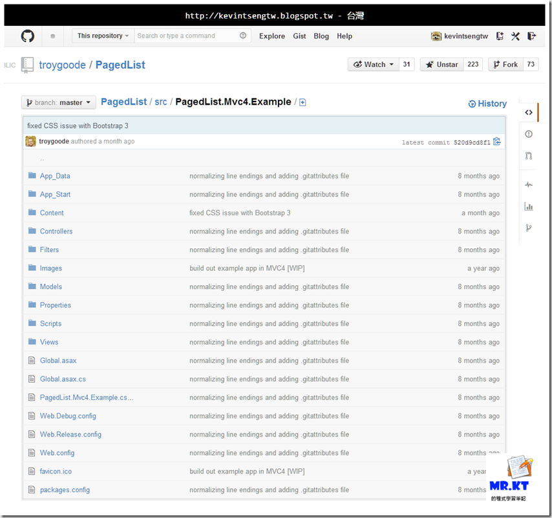Click the file icon beside packages.config
The height and width of the screenshot is (518, 552).
coord(32,490)
